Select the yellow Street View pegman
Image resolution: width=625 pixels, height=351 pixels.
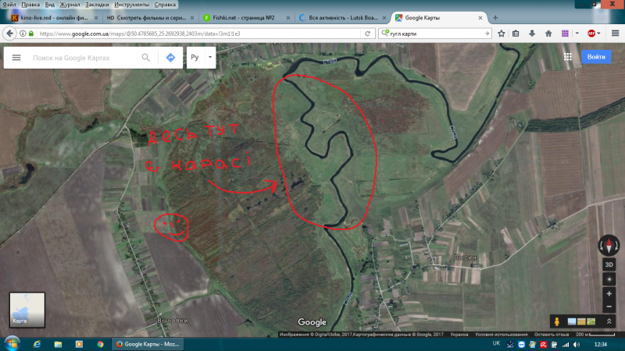point(555,321)
